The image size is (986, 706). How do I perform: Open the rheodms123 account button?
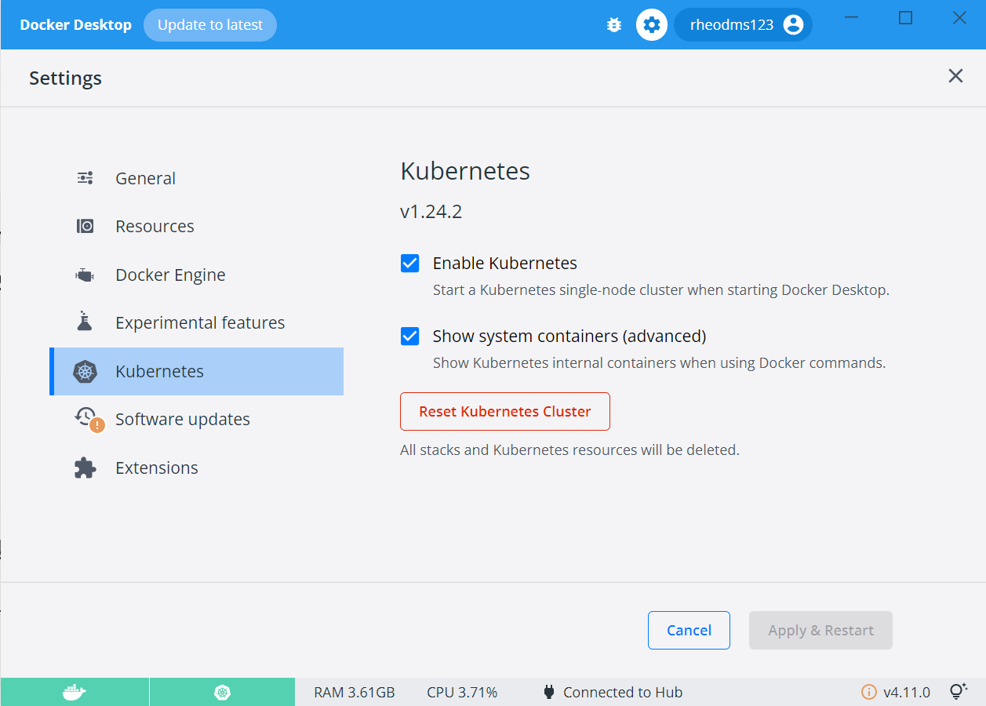pyautogui.click(x=743, y=25)
